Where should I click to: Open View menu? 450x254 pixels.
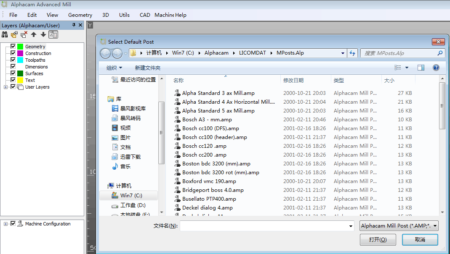pyautogui.click(x=52, y=15)
